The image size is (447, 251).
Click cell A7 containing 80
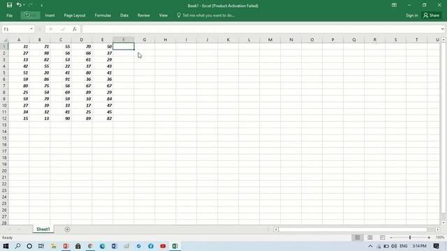[19, 86]
